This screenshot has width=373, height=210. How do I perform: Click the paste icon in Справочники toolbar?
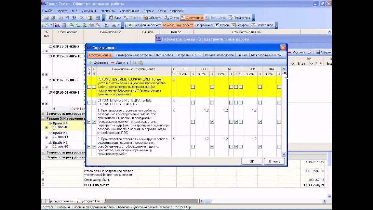141,62
